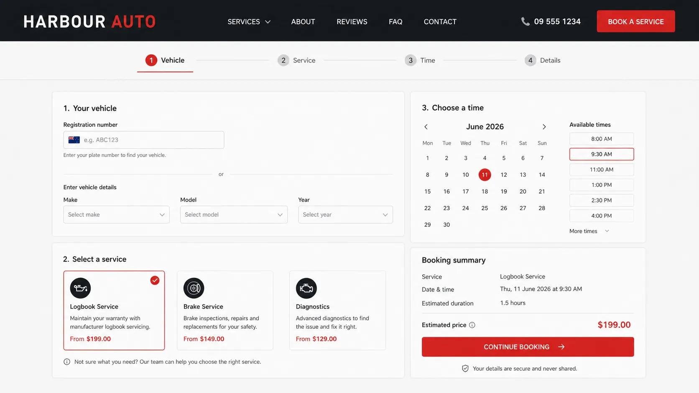The width and height of the screenshot is (699, 393).
Task: Select the 11:00 AM time slot
Action: pyautogui.click(x=602, y=170)
